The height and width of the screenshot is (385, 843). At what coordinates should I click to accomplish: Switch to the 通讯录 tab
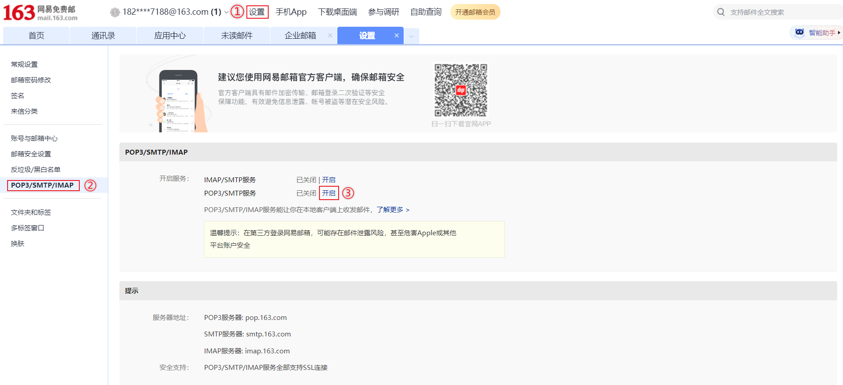103,36
